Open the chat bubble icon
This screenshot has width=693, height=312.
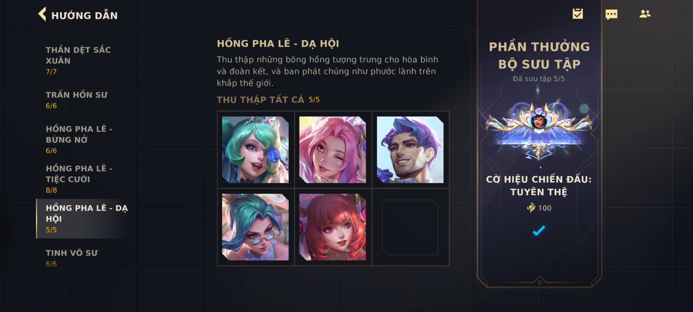click(611, 14)
